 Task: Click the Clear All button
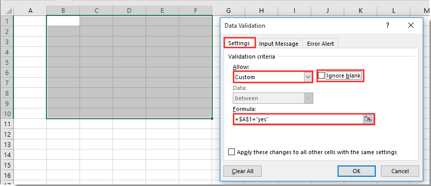click(x=243, y=171)
